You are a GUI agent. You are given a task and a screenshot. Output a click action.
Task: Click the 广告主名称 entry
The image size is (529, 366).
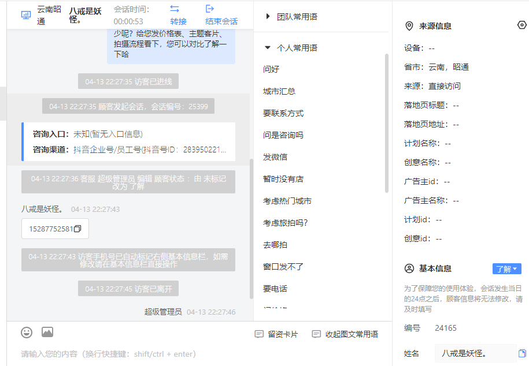click(431, 200)
